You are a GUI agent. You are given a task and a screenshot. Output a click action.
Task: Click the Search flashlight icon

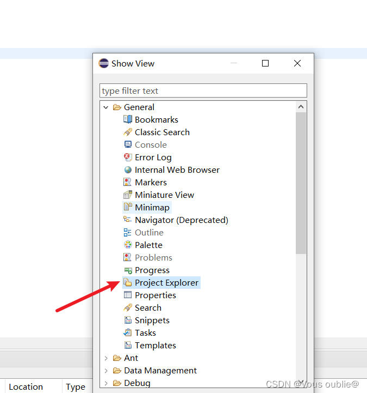pos(128,307)
